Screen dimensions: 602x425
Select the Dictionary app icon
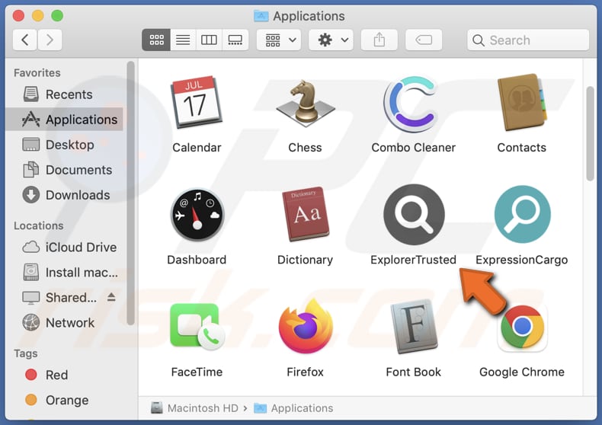(306, 215)
